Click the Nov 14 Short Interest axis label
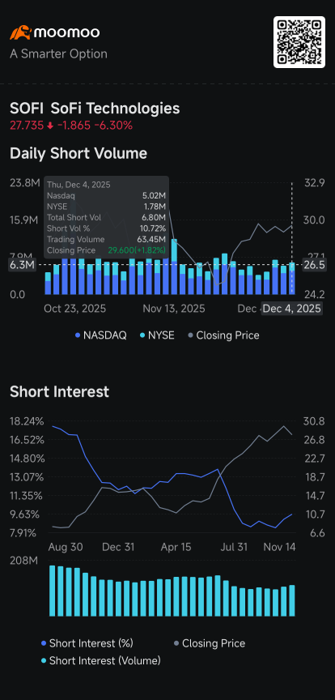The image size is (335, 700). pos(280,548)
